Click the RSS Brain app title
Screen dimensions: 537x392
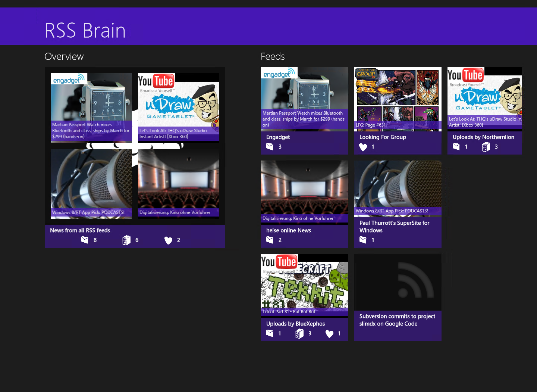click(85, 30)
